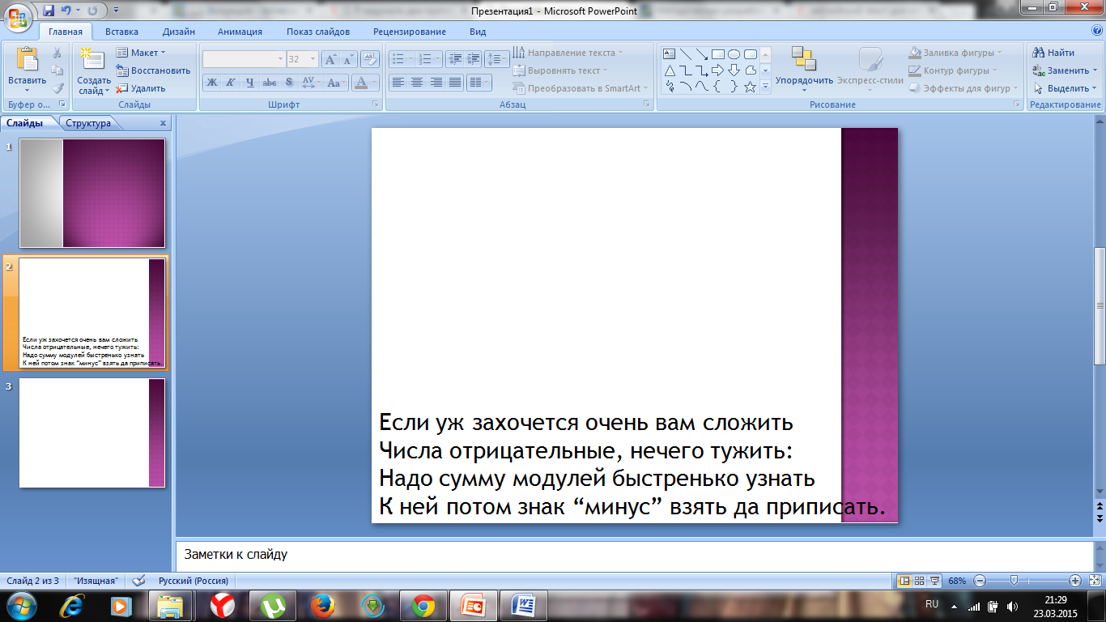Open Word from the taskbar
The height and width of the screenshot is (622, 1106).
pyautogui.click(x=523, y=606)
